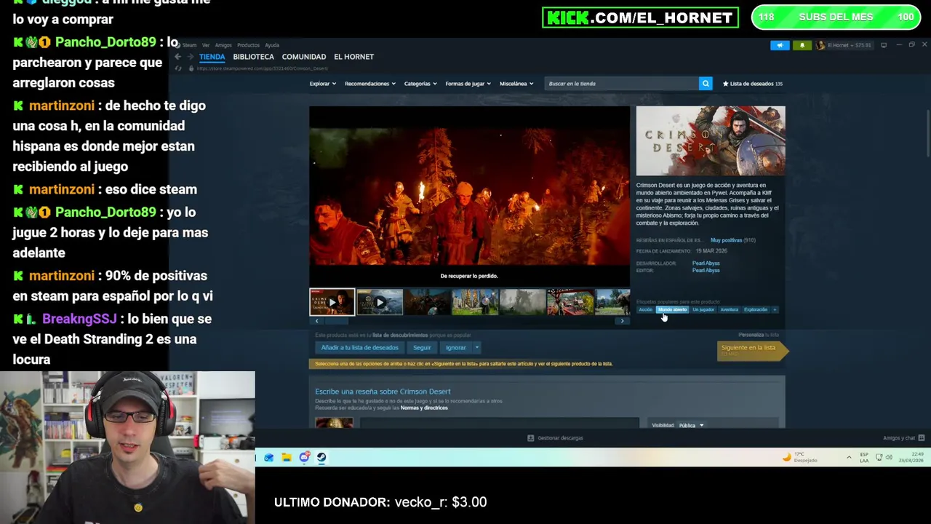Viewport: 931px width, 524px height.
Task: Open the announcements megaphone icon
Action: click(x=780, y=45)
